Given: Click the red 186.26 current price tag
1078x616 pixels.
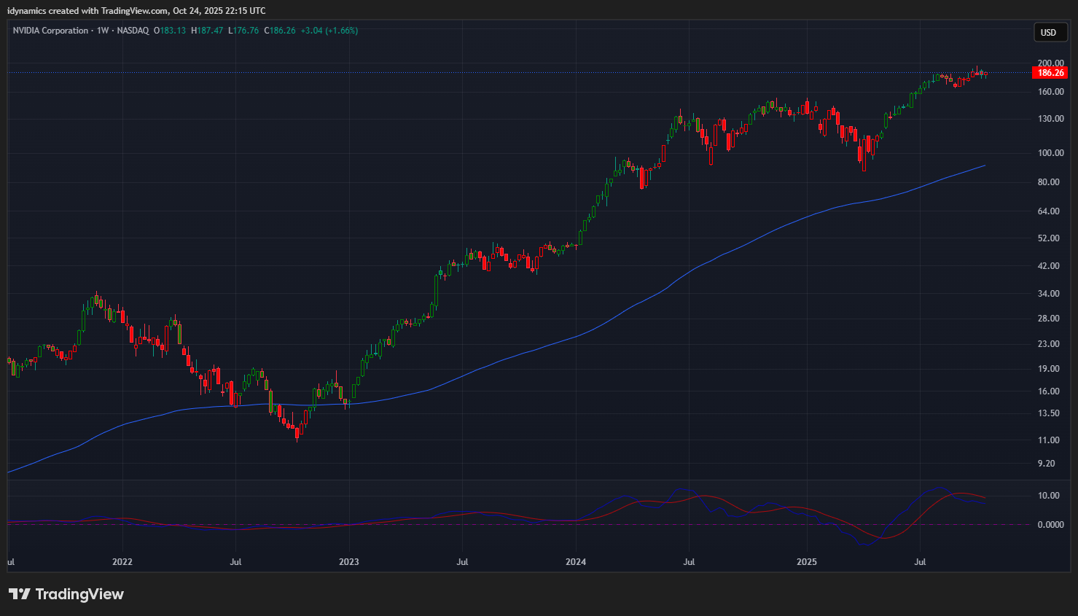Looking at the screenshot, I should pos(1050,73).
